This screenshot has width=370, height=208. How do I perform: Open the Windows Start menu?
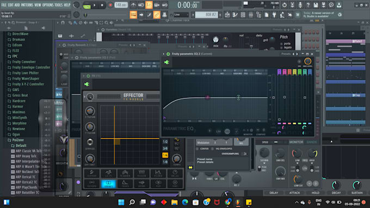(121, 203)
